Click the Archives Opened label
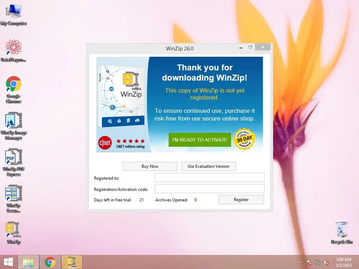 point(171,200)
